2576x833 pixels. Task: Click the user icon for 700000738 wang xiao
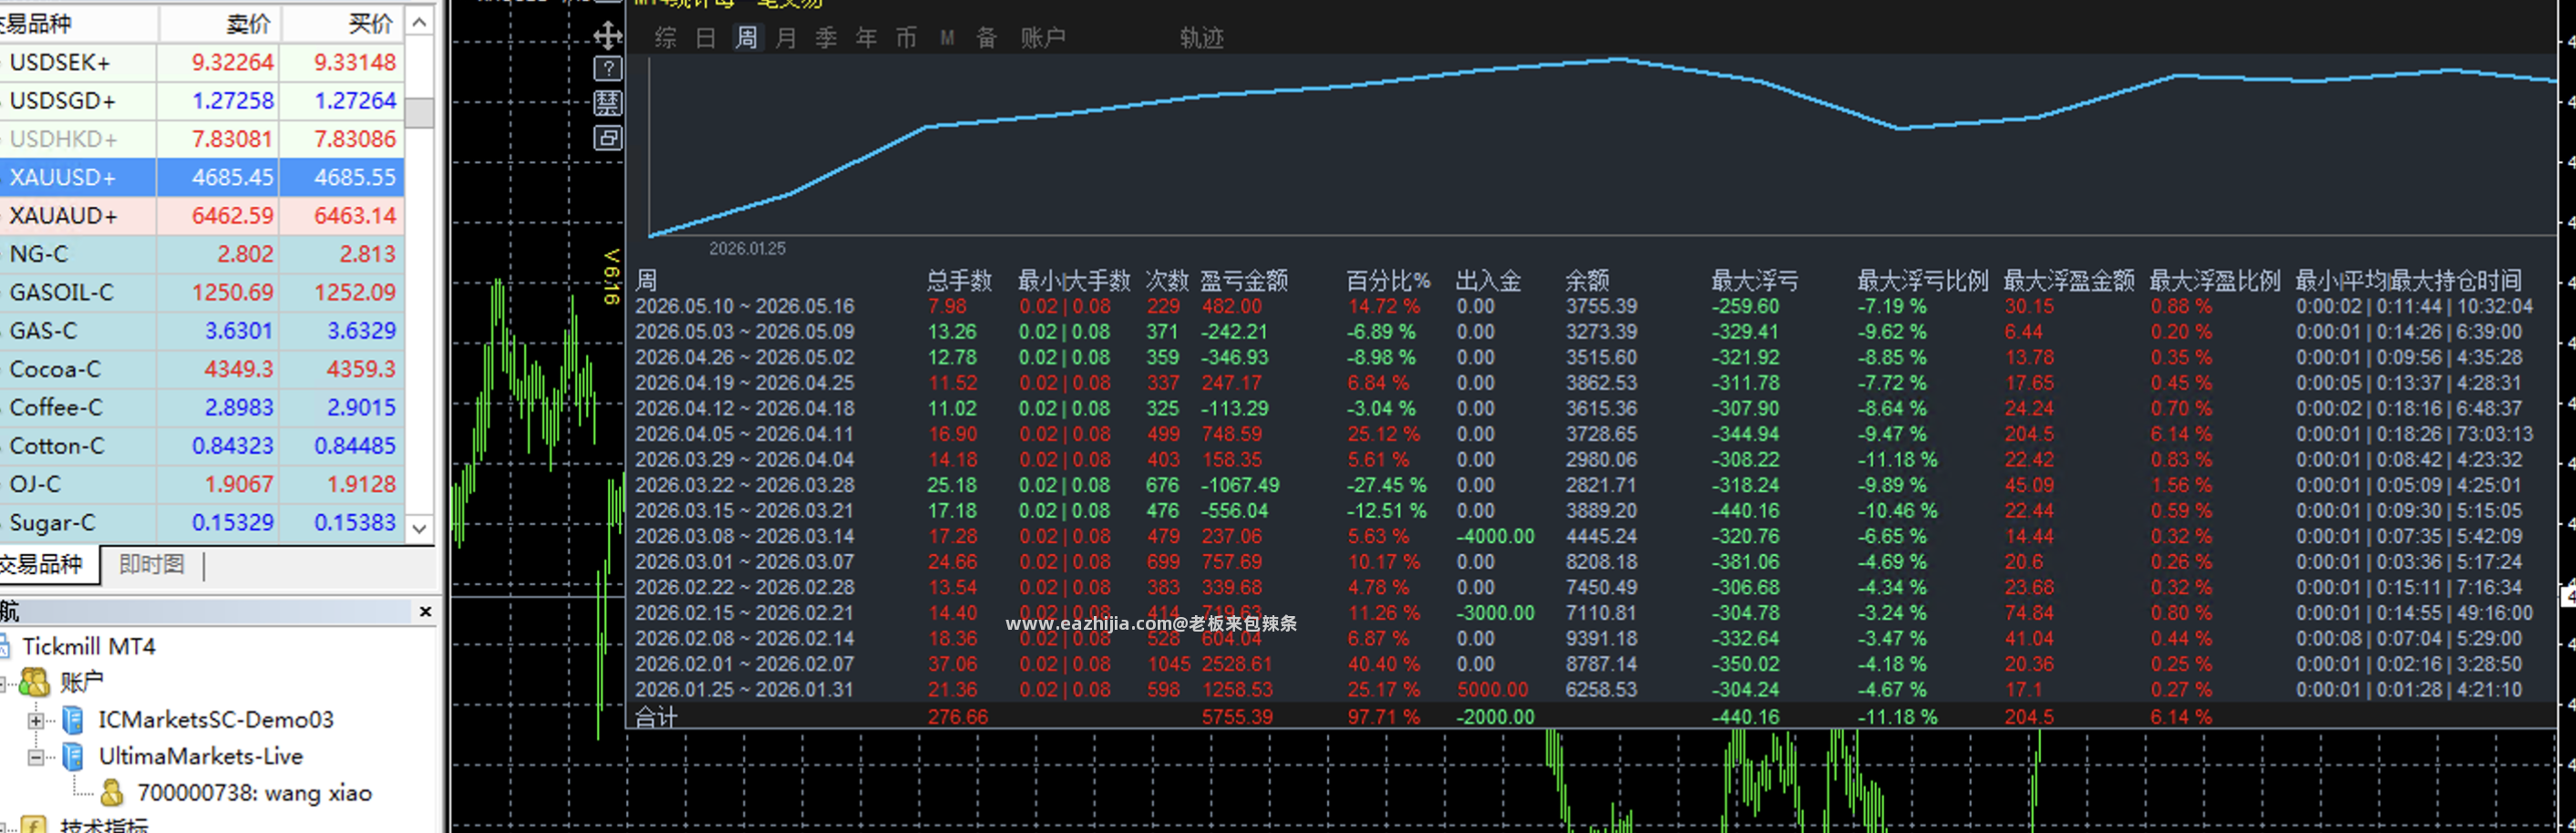[112, 793]
